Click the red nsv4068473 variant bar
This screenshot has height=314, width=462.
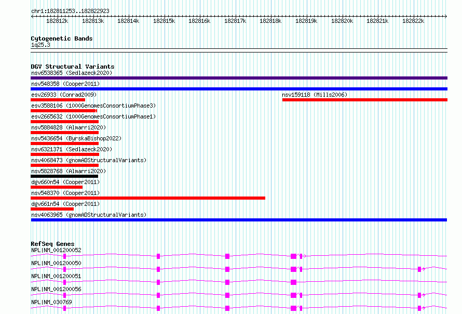64,165
